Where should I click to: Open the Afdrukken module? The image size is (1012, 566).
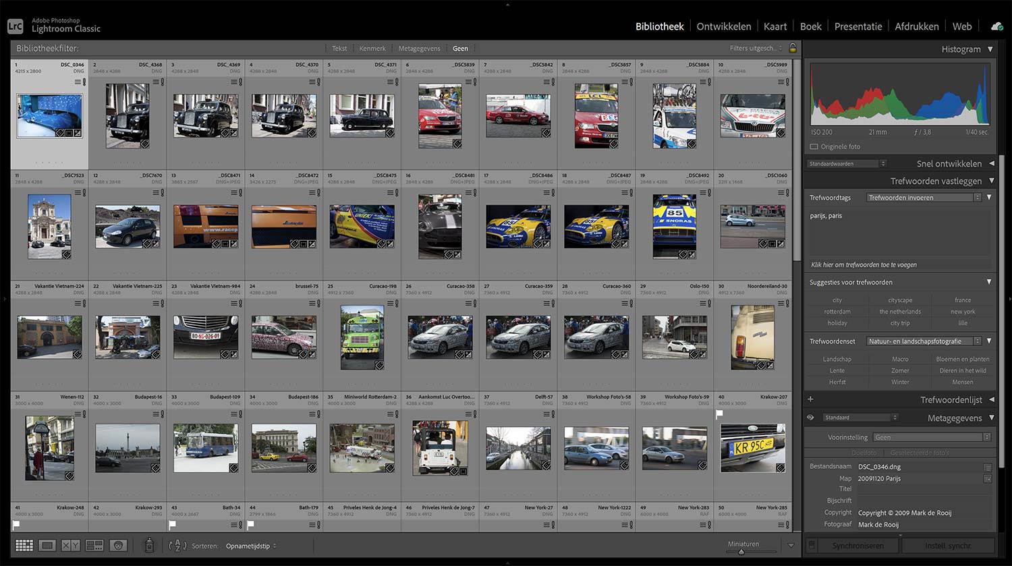pyautogui.click(x=917, y=26)
